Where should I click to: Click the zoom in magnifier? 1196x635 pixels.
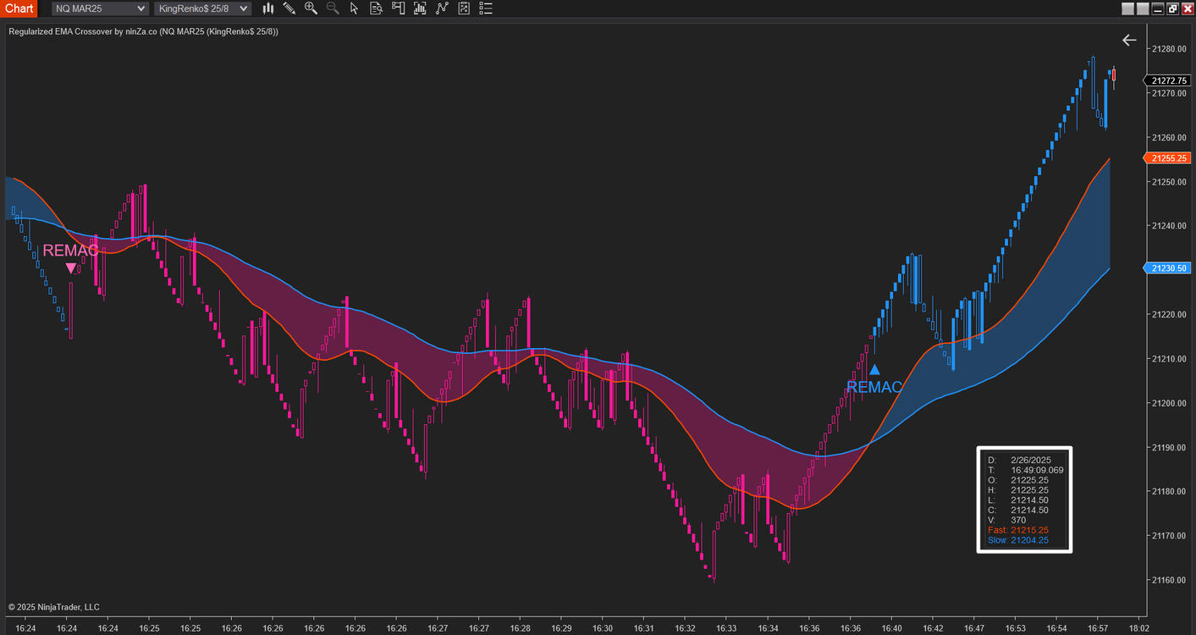(x=311, y=8)
